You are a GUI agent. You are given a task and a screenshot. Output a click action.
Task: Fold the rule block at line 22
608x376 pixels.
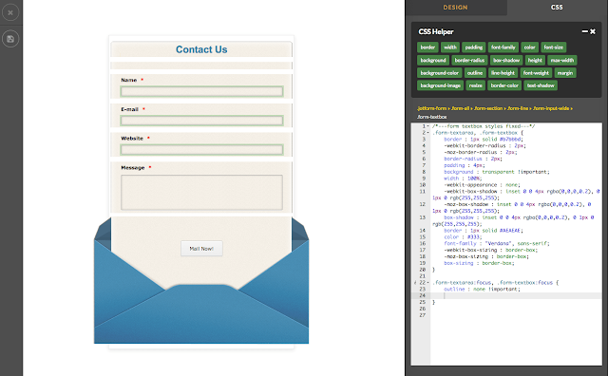pos(427,283)
